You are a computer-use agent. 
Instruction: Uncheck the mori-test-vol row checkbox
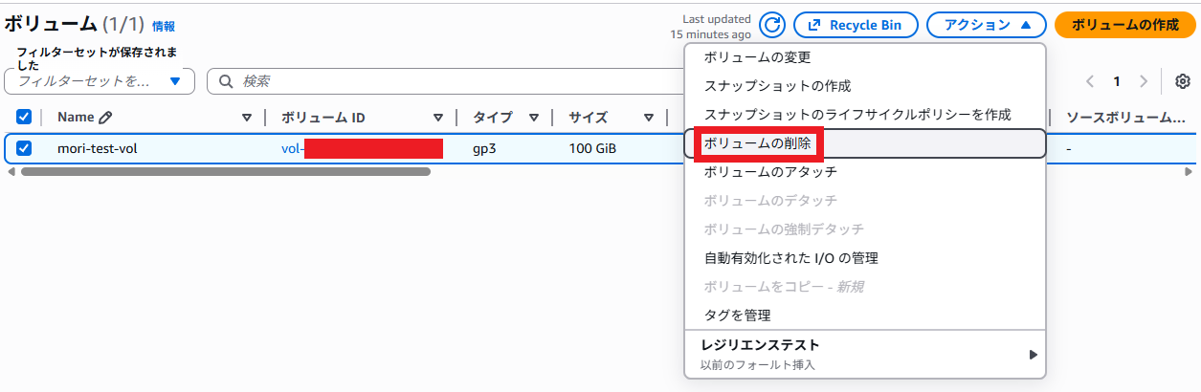(24, 148)
